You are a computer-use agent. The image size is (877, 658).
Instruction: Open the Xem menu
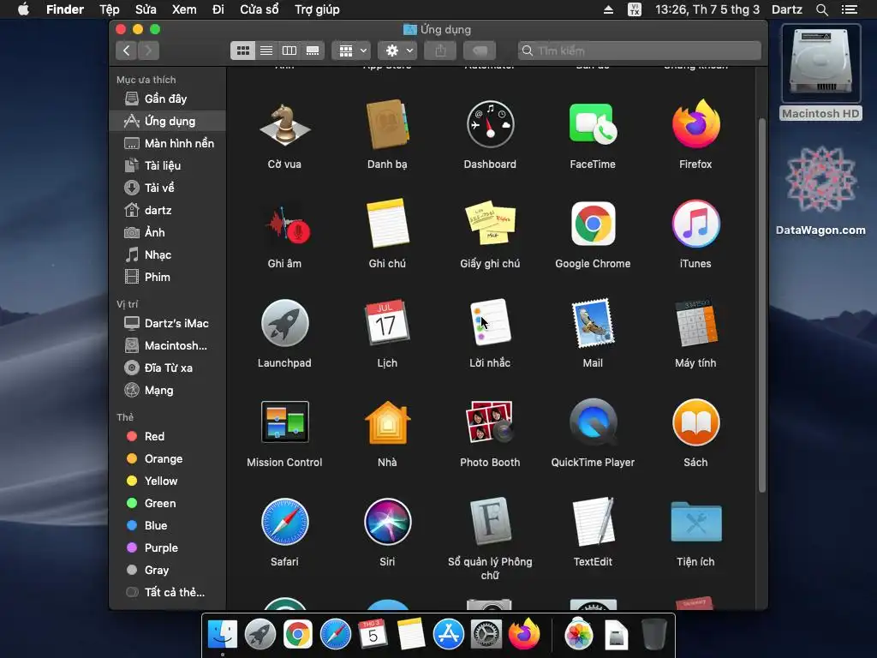pos(185,9)
